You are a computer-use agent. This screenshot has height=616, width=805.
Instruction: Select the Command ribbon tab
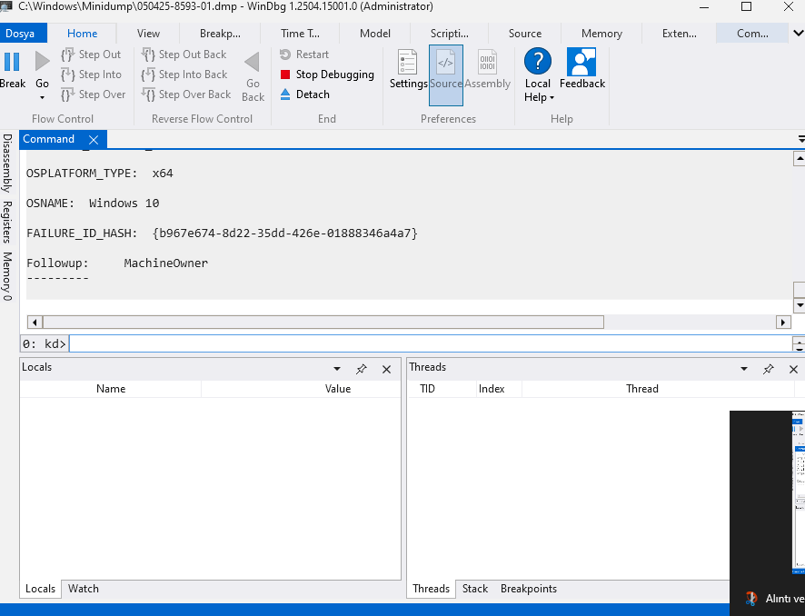tap(752, 34)
